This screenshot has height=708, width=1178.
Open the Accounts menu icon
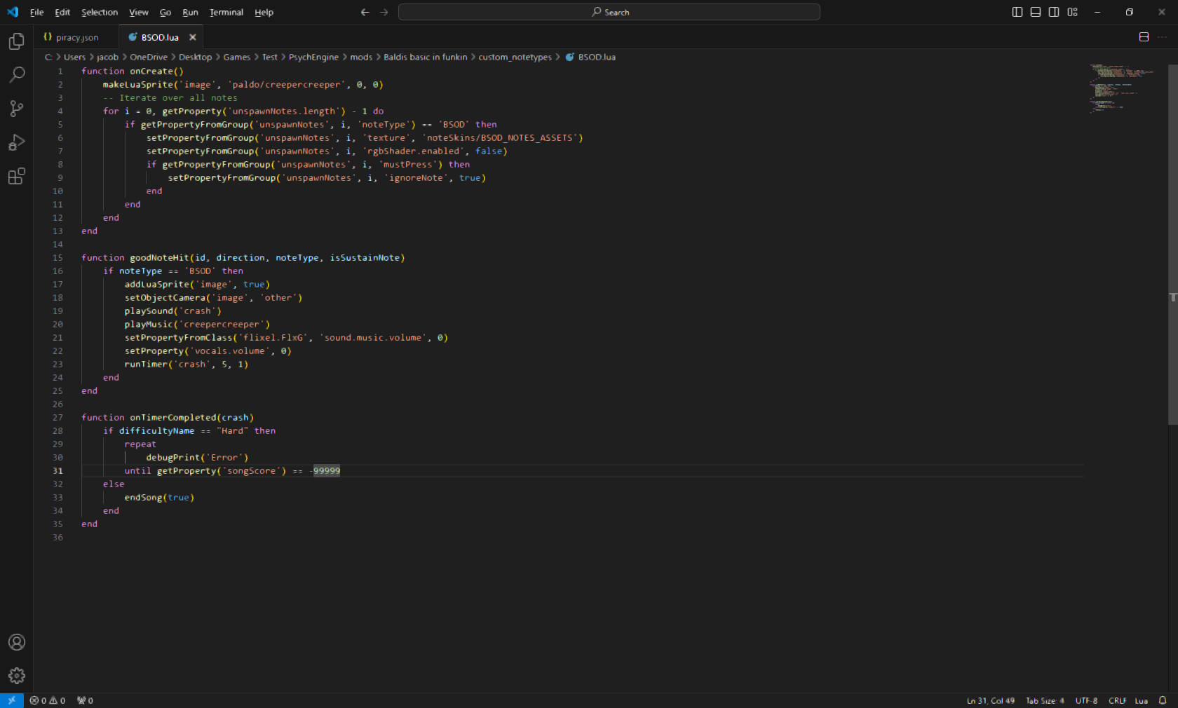pyautogui.click(x=17, y=642)
